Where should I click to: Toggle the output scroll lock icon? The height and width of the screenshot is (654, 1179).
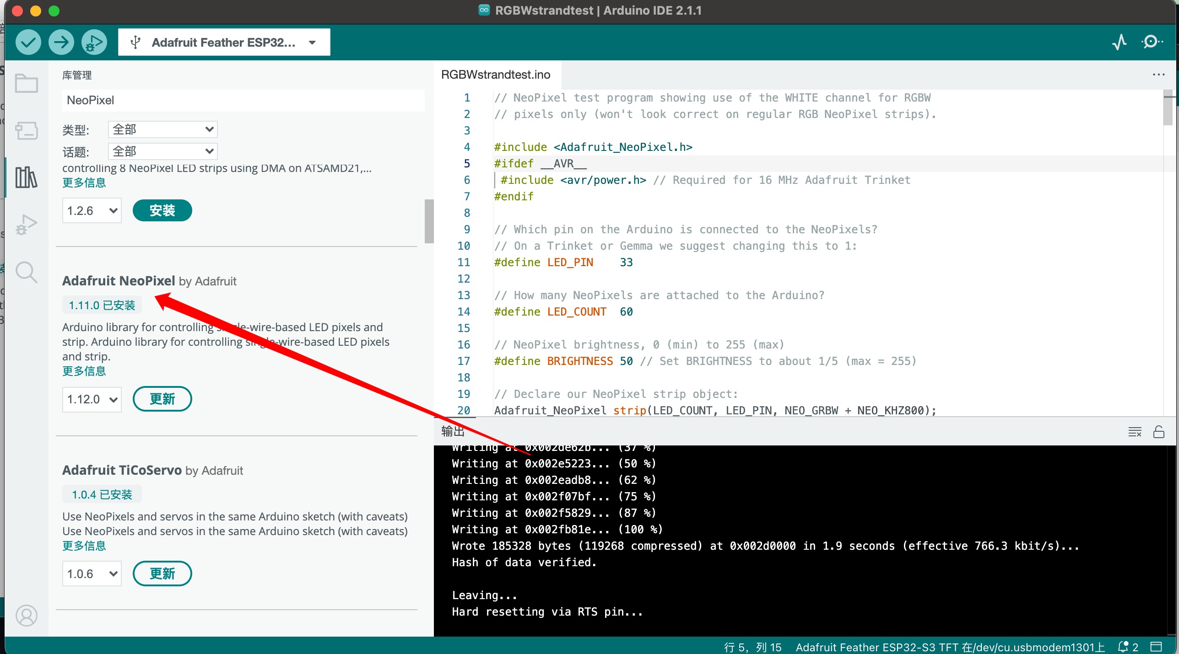(x=1159, y=432)
